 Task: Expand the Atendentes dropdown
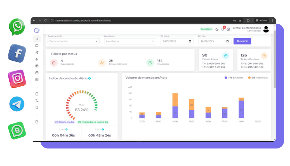click(130, 41)
